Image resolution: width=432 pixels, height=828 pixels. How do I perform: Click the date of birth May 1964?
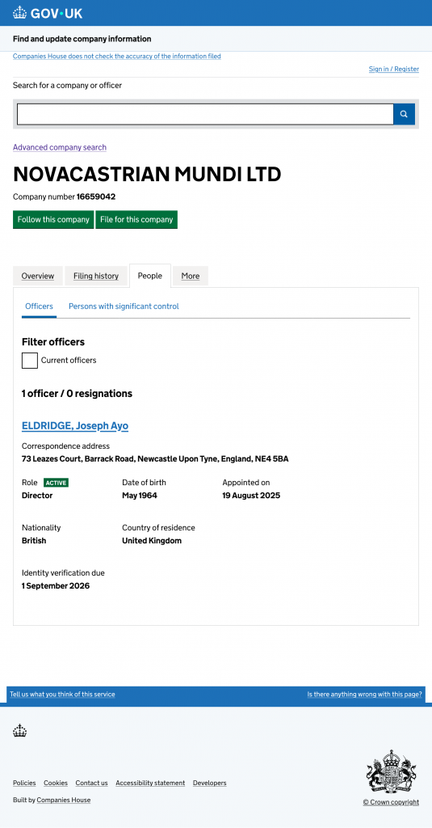coord(140,496)
